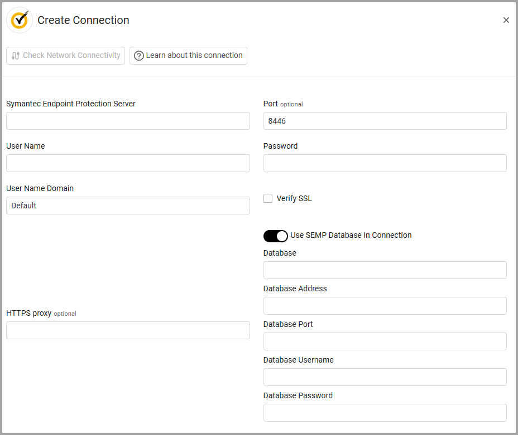Click the Check Network Connectivity button
518x435 pixels.
tap(65, 55)
